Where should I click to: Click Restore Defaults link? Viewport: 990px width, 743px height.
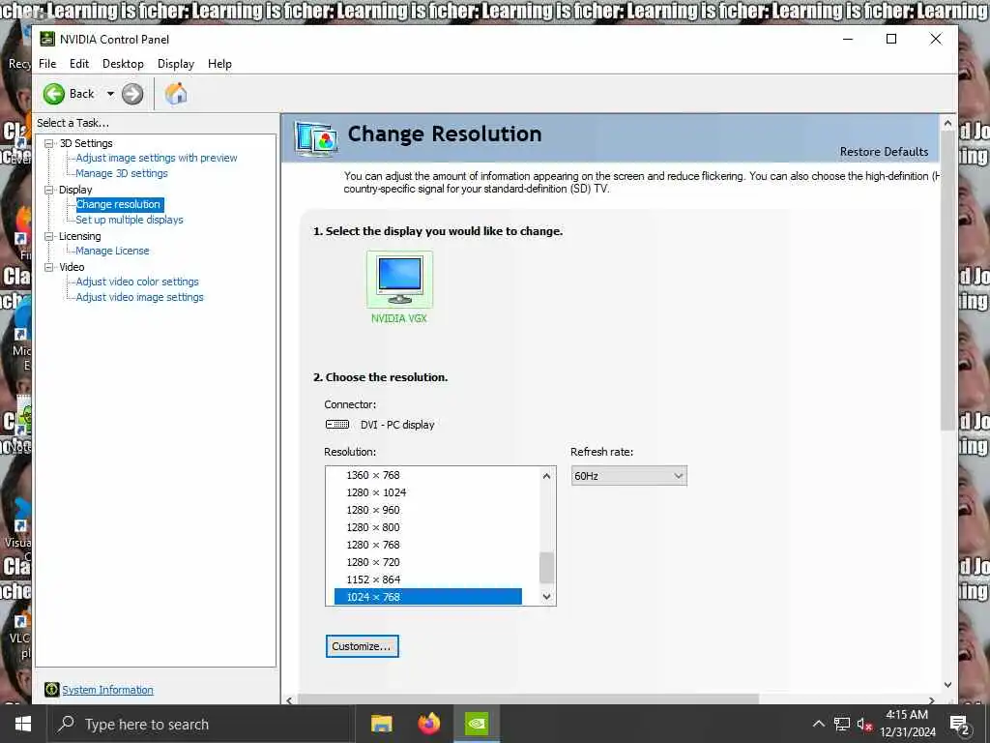click(884, 152)
